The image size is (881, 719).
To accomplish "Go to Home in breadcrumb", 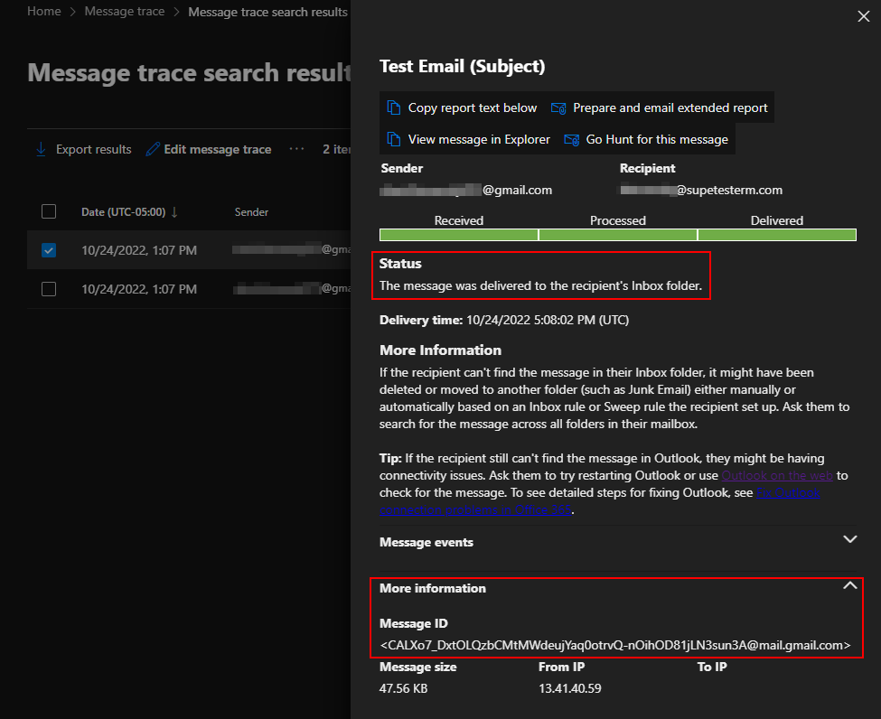I will coord(44,12).
